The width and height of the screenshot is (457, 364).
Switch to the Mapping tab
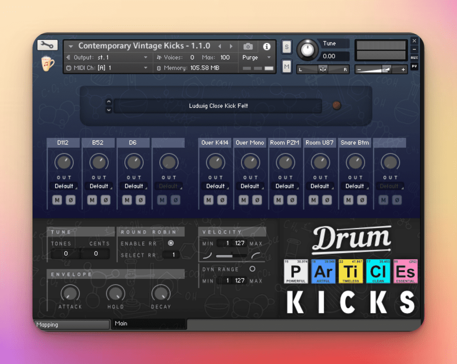(x=71, y=324)
